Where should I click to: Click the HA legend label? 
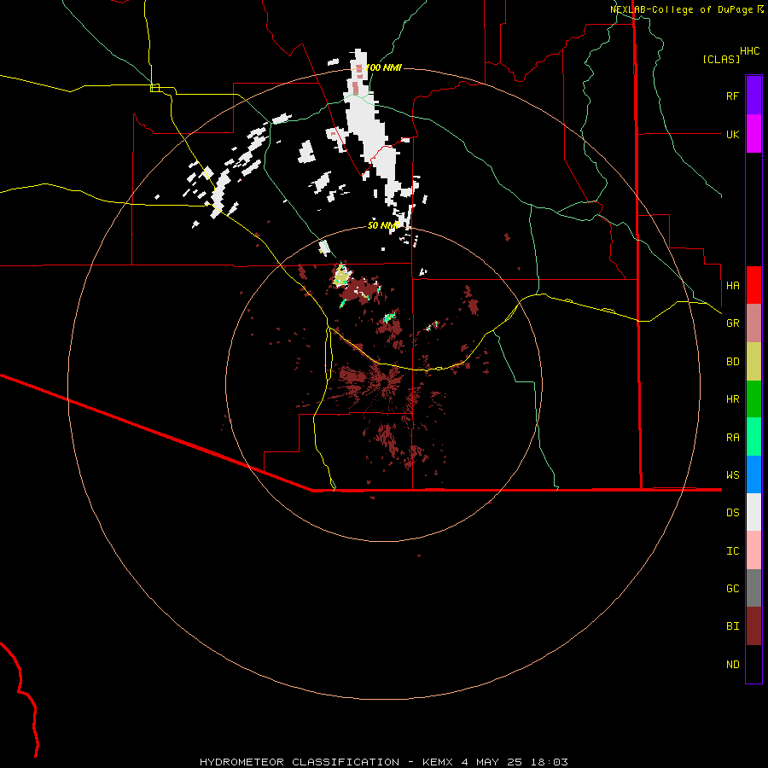click(x=733, y=286)
